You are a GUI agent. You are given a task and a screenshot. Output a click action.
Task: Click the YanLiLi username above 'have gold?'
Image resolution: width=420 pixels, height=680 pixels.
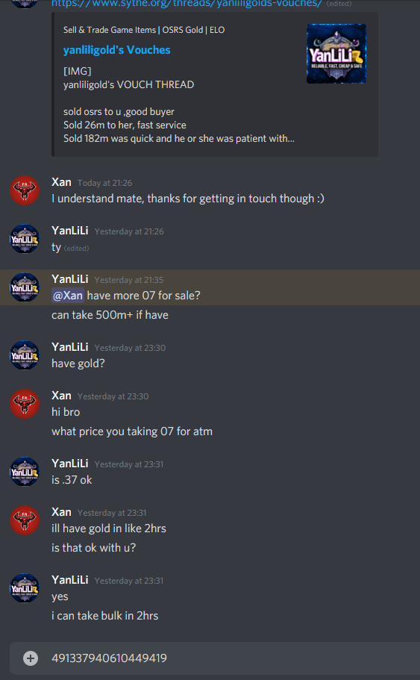(x=70, y=347)
